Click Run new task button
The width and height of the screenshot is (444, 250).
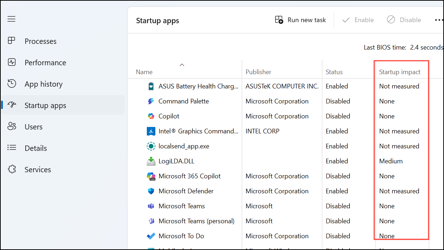coord(300,20)
